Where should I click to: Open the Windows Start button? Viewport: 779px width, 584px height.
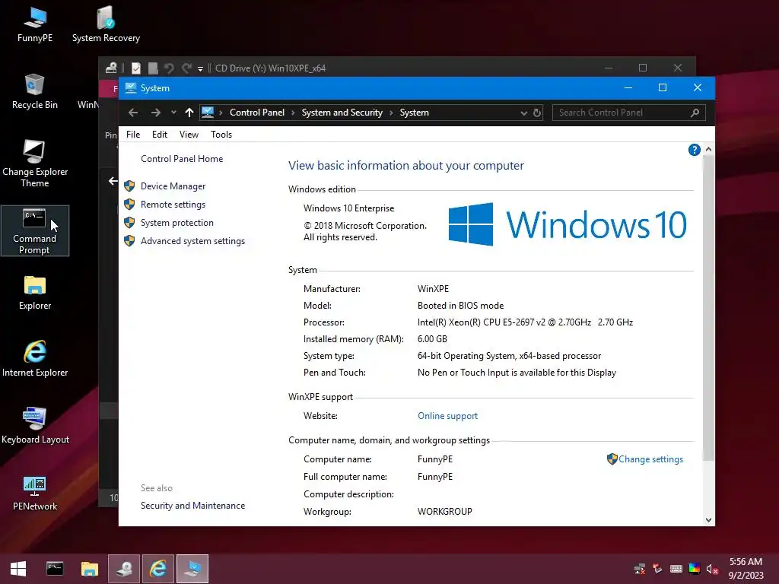coord(18,569)
